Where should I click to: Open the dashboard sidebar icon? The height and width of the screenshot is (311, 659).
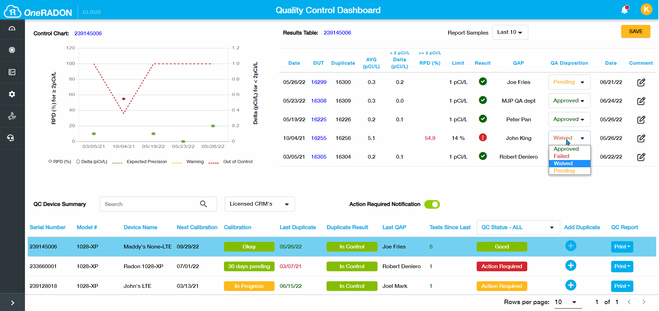pyautogui.click(x=12, y=29)
